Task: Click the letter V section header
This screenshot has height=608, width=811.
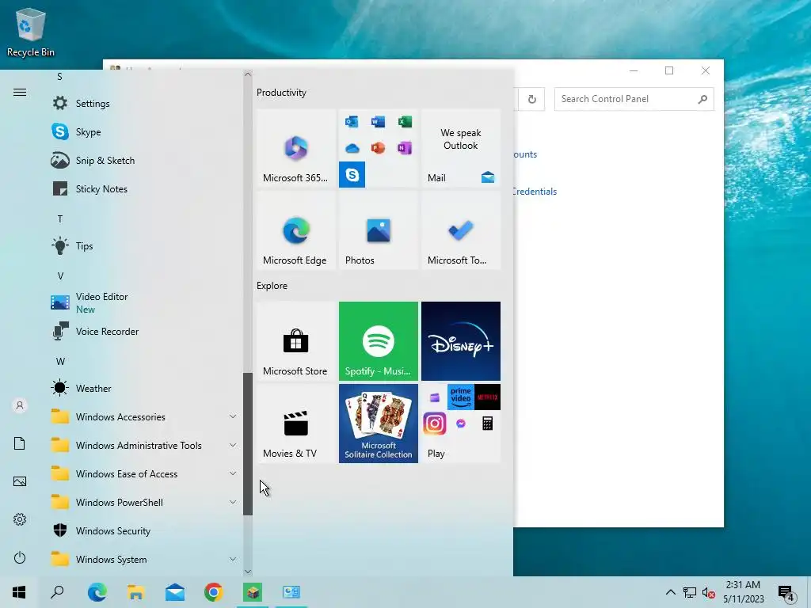Action: click(60, 275)
